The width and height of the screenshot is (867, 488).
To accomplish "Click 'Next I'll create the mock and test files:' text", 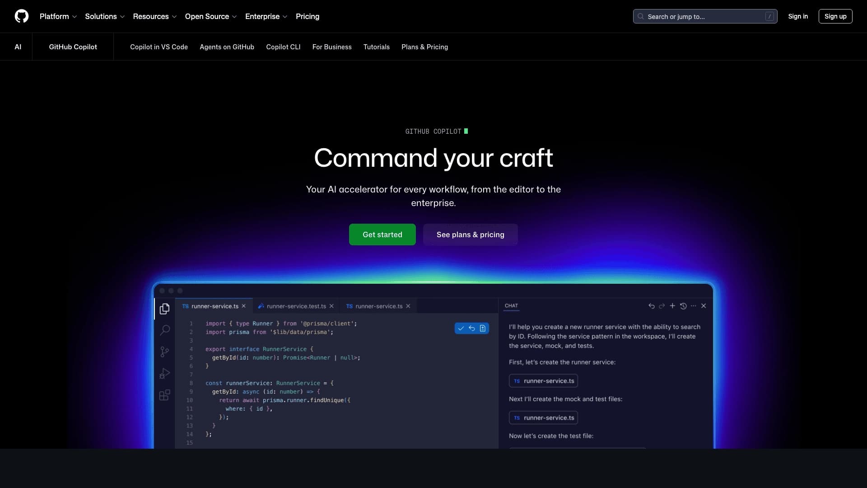I will pyautogui.click(x=565, y=399).
